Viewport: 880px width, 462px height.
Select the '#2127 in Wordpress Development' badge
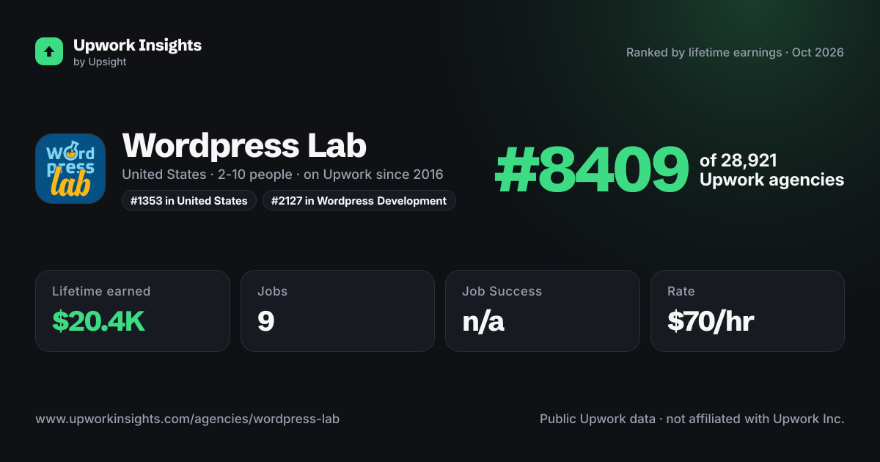click(359, 200)
